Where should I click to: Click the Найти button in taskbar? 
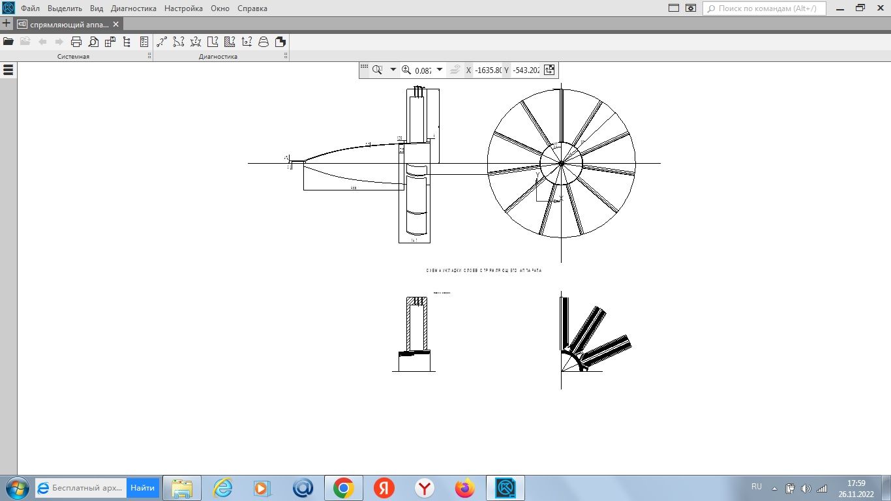click(x=142, y=488)
